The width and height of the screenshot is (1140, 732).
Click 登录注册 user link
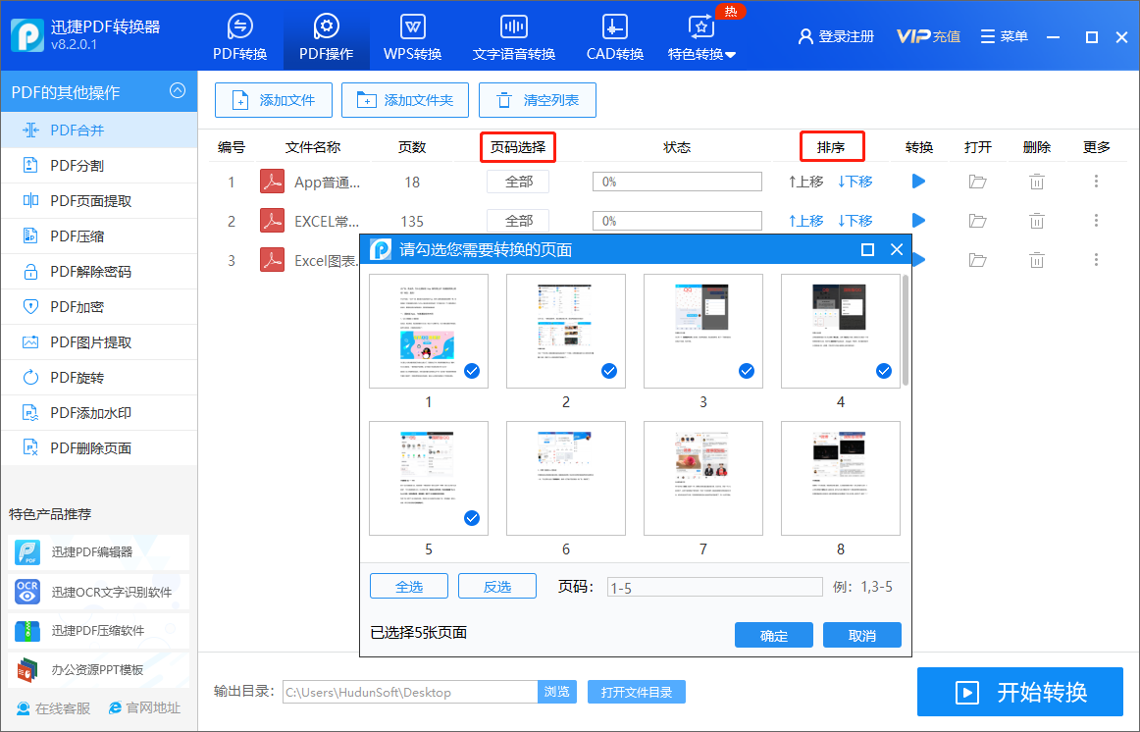pos(836,36)
